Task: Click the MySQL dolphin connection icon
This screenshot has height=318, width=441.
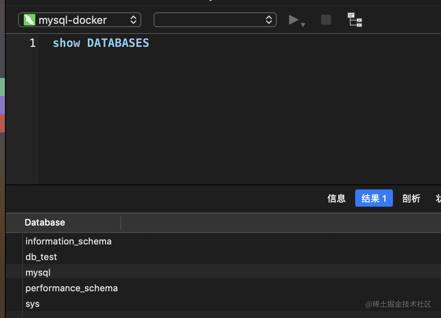Action: pos(30,20)
